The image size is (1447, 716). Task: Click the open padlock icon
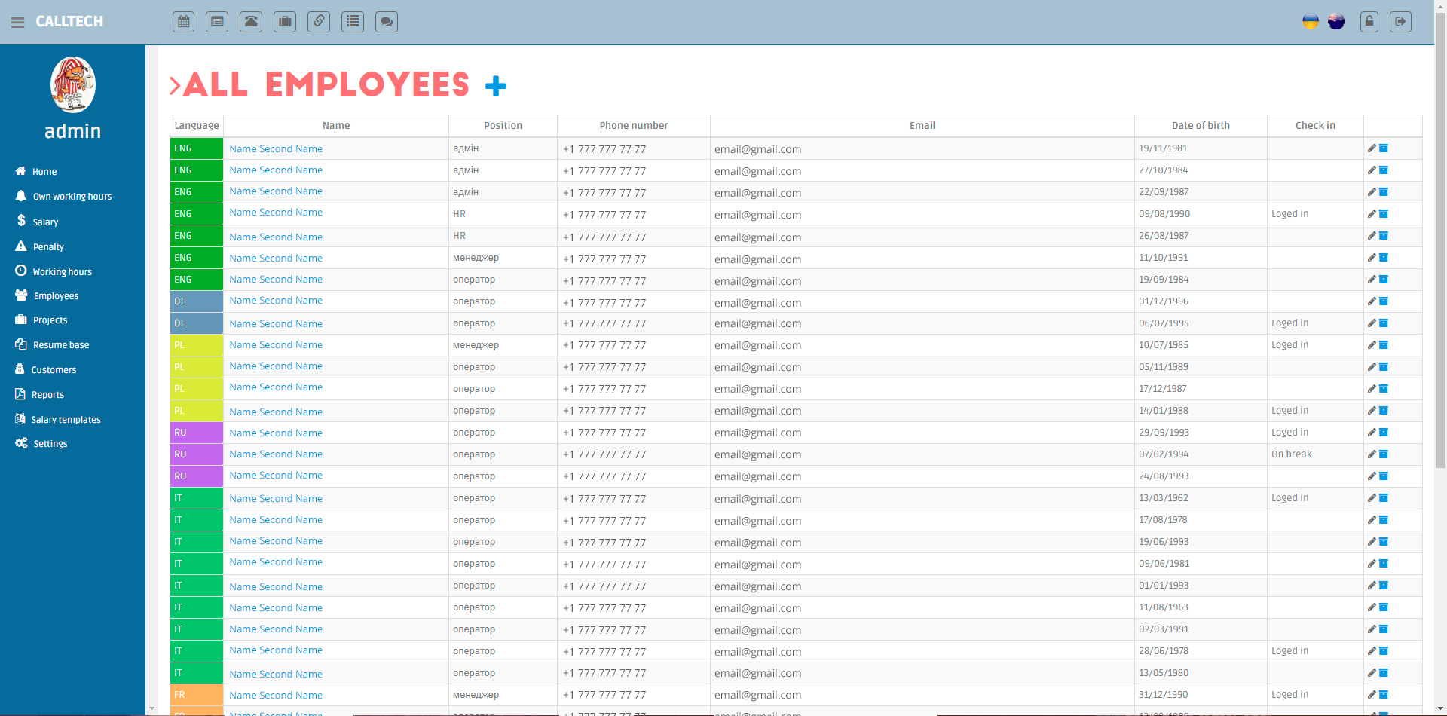click(x=1369, y=22)
